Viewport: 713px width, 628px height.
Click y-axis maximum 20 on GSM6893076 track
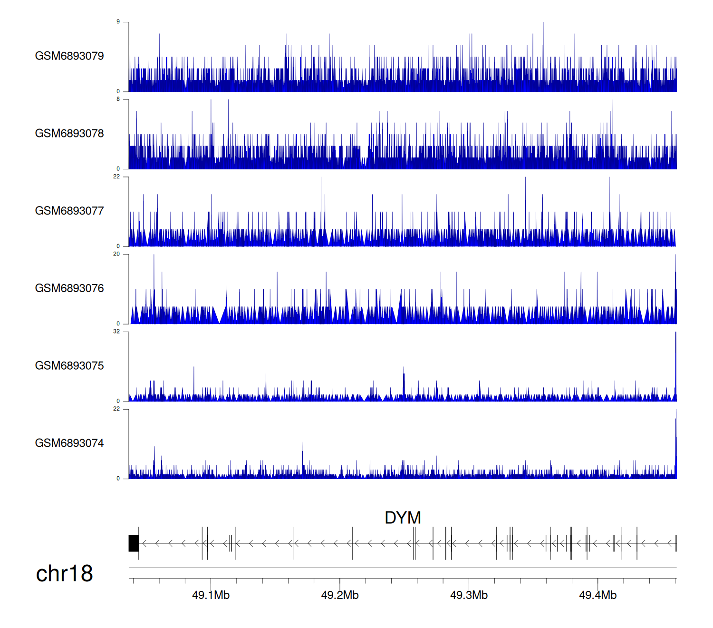(x=116, y=254)
